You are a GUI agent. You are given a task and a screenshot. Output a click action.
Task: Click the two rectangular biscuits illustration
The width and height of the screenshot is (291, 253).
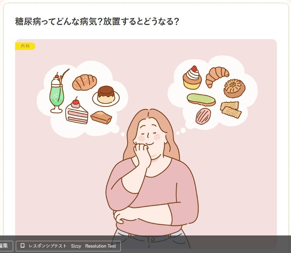click(x=231, y=109)
